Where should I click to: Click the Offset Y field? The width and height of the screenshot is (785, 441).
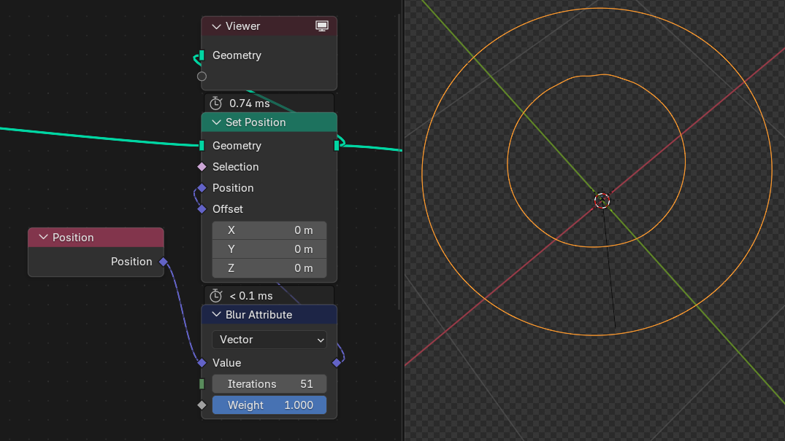click(x=269, y=249)
